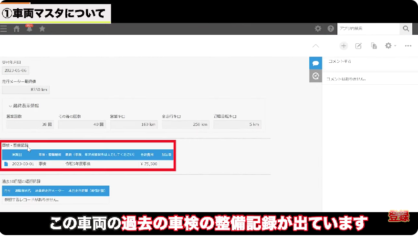418x237 pixels.
Task: Collapse the record header with up chevron
Action: [315, 46]
